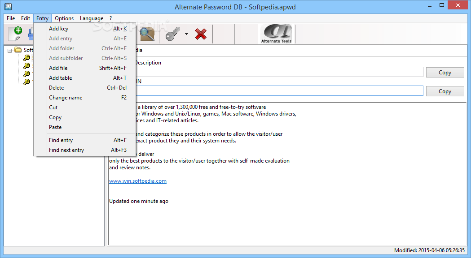This screenshot has height=258, width=471.
Task: Choose Paste from the Entry menu
Action: (85, 127)
